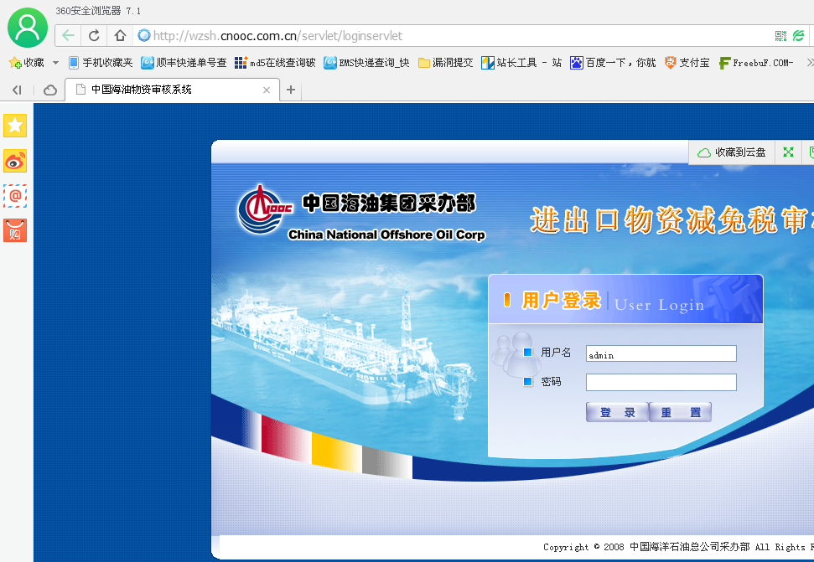Expand the bookmarks bar overflow chevron
The image size is (814, 562).
[809, 63]
